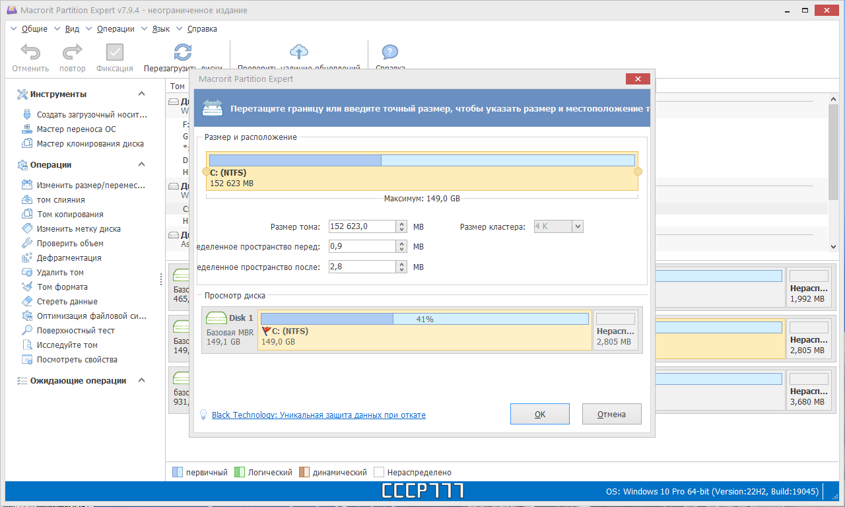Click the Справка help toolbar icon
This screenshot has height=507, width=845.
(390, 52)
